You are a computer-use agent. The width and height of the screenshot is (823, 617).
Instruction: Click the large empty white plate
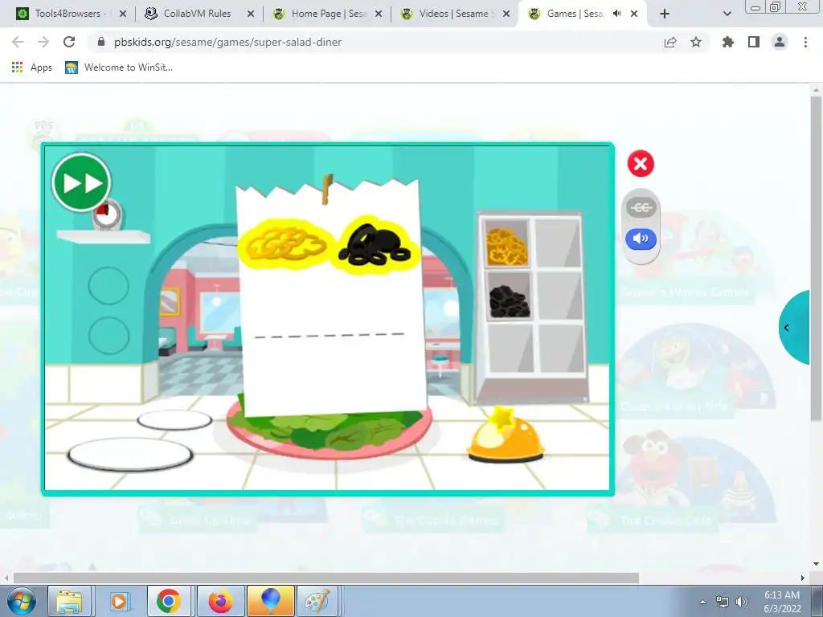[x=129, y=455]
